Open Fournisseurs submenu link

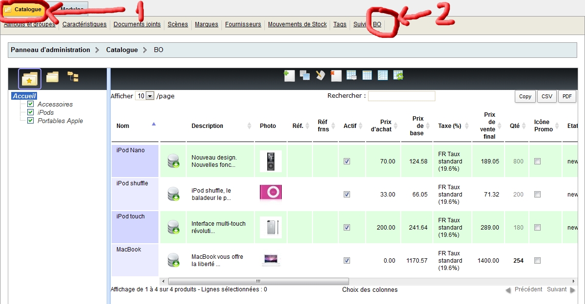pyautogui.click(x=243, y=24)
